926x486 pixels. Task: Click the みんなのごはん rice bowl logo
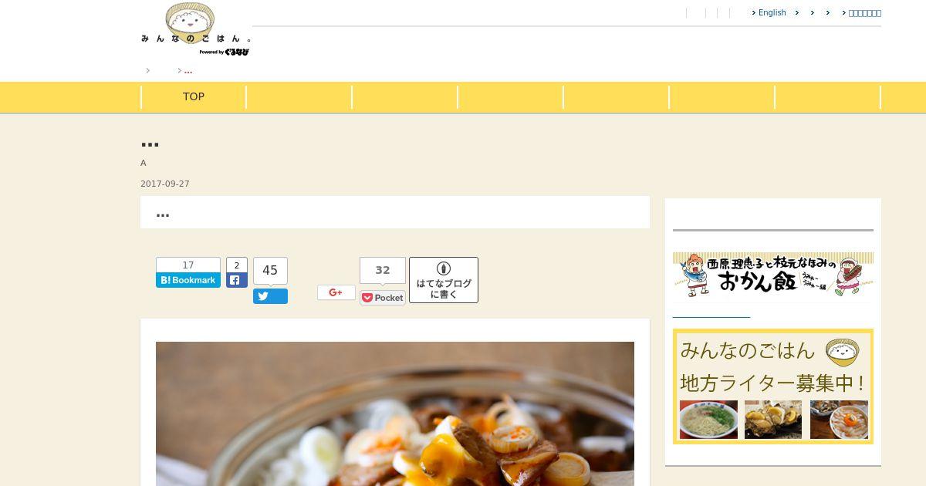(x=196, y=29)
